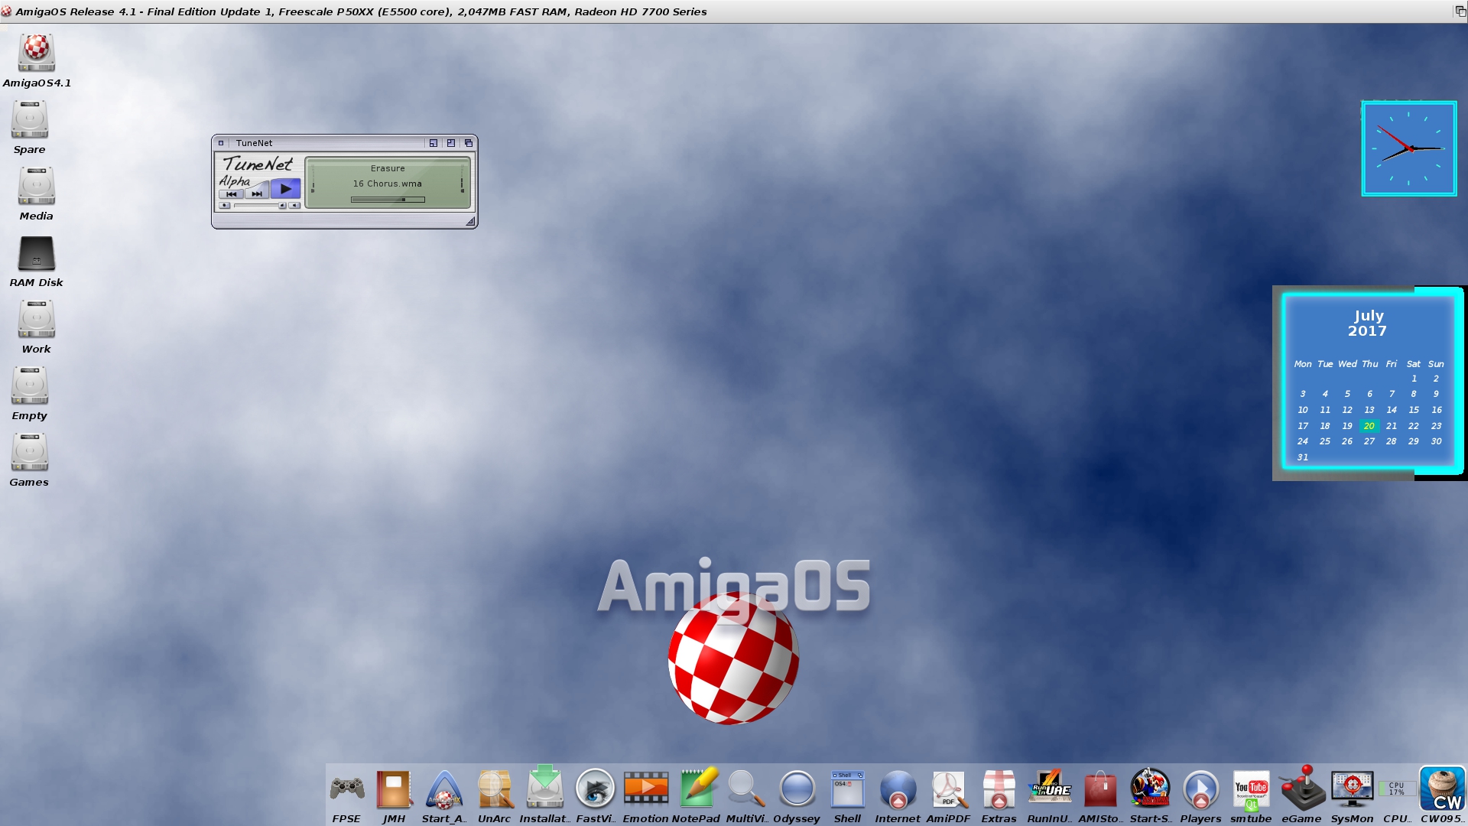Launch Emotion media player from dock

646,789
